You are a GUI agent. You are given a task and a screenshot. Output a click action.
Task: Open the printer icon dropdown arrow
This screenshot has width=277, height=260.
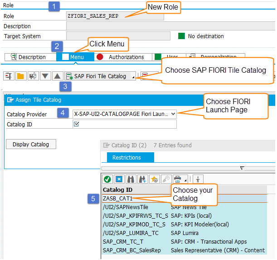click(x=185, y=180)
